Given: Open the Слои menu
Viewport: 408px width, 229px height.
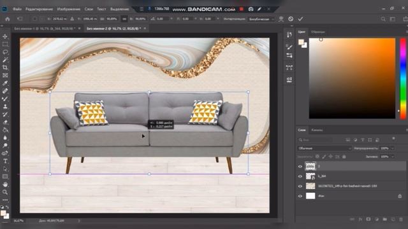Looking at the screenshot, I should pyautogui.click(x=89, y=9).
